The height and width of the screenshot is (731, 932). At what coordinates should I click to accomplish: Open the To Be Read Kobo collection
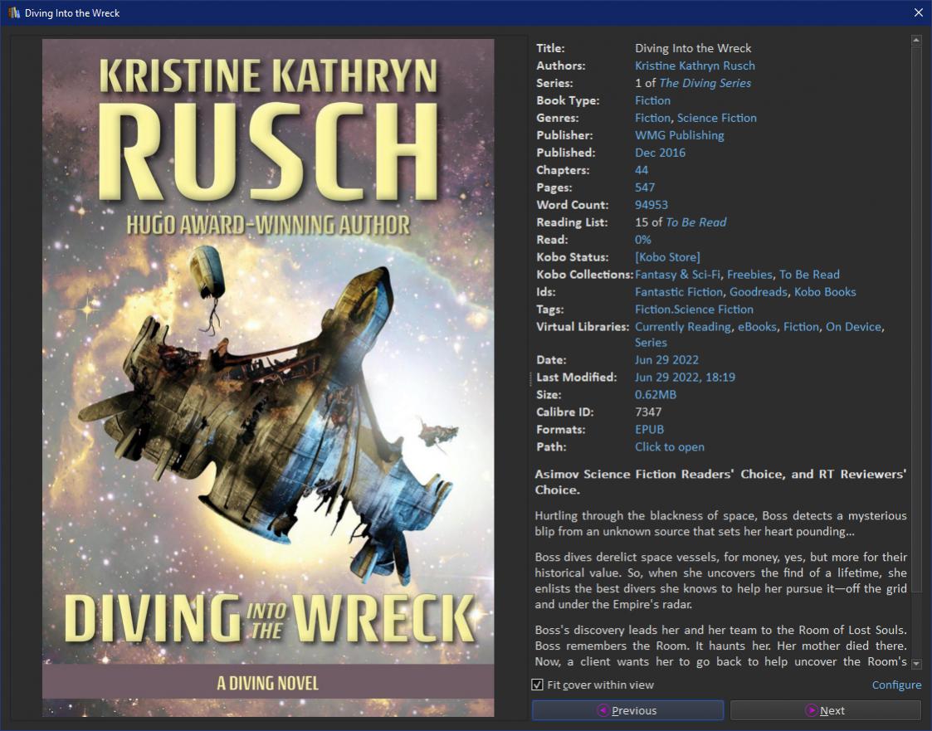pyautogui.click(x=809, y=274)
